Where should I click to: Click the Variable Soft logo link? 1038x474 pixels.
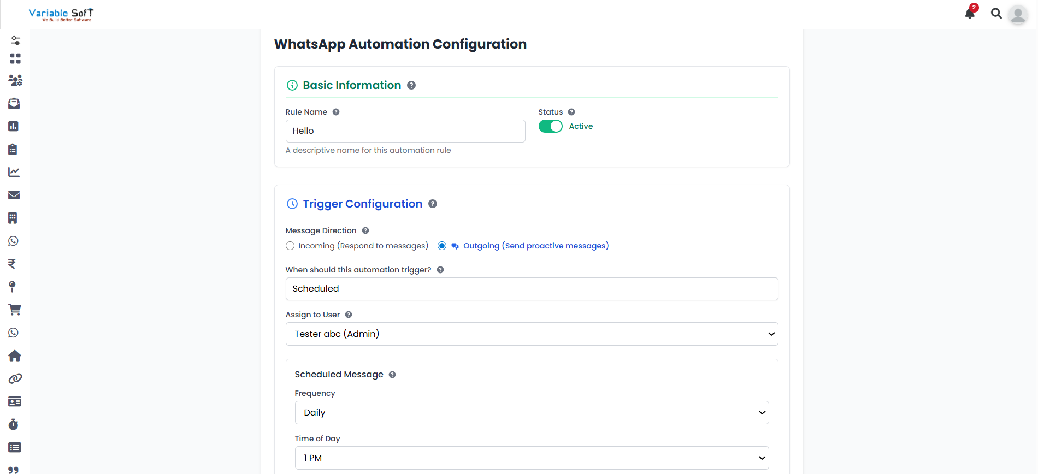[61, 14]
